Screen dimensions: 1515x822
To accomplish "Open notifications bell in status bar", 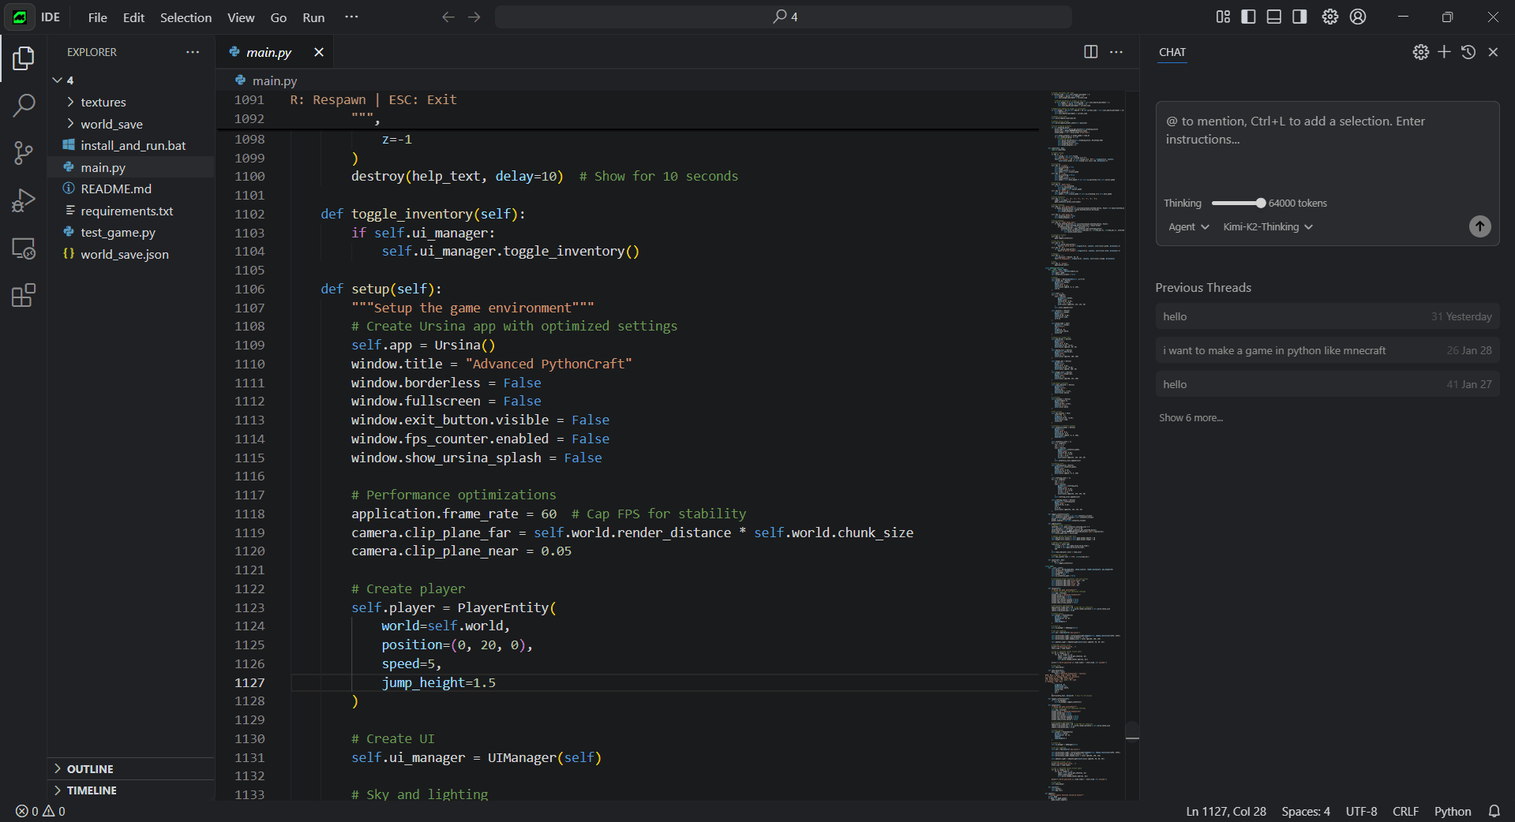I will [1494, 811].
